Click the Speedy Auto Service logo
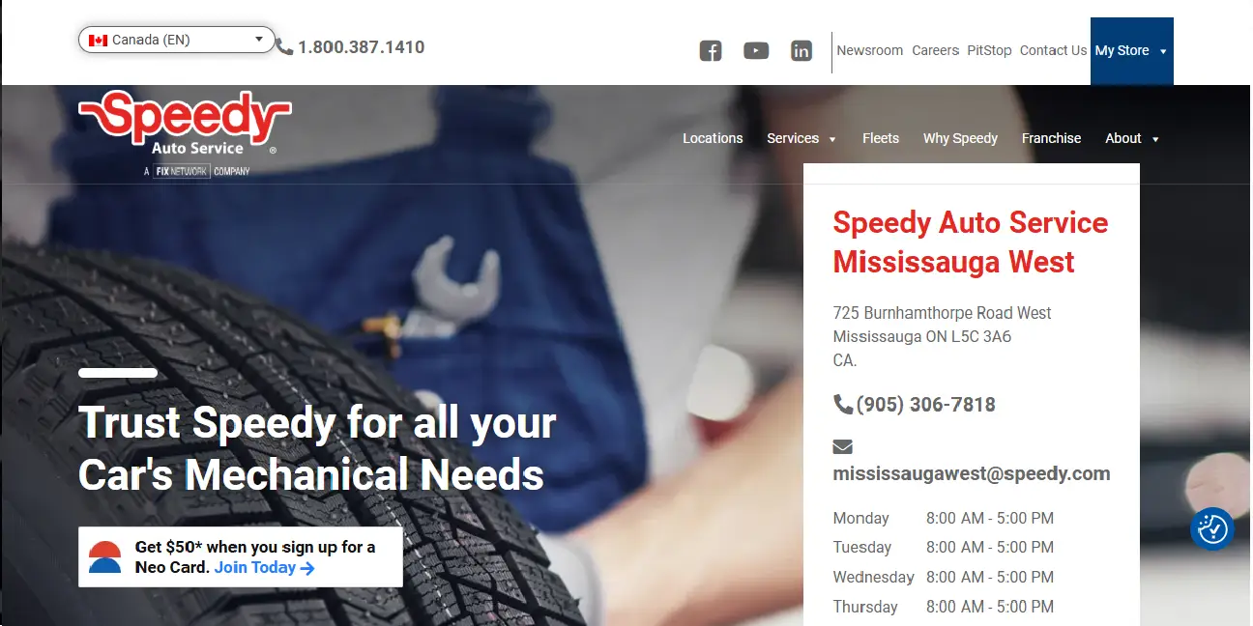 tap(184, 134)
